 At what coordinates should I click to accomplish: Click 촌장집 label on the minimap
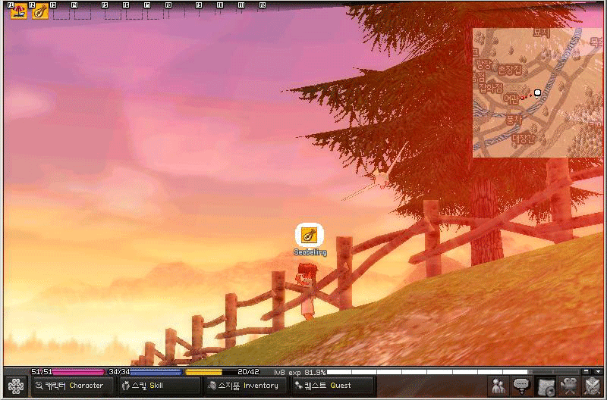click(x=509, y=70)
